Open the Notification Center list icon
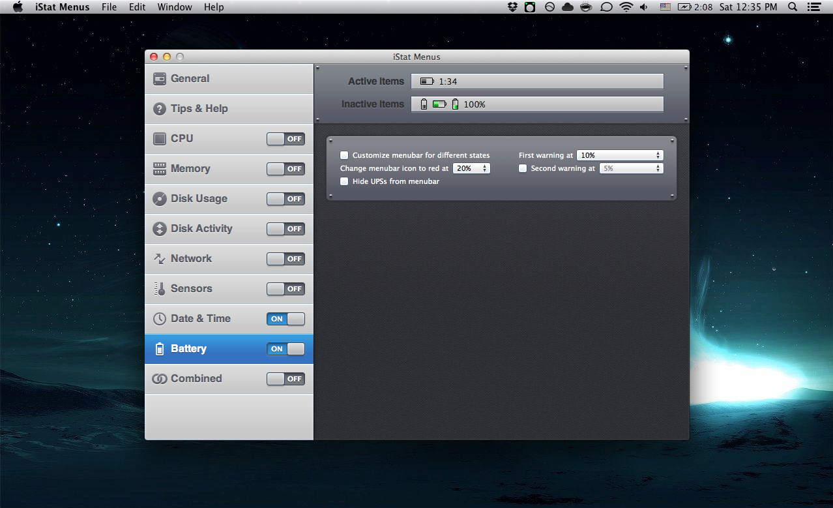The image size is (833, 508). pyautogui.click(x=813, y=7)
